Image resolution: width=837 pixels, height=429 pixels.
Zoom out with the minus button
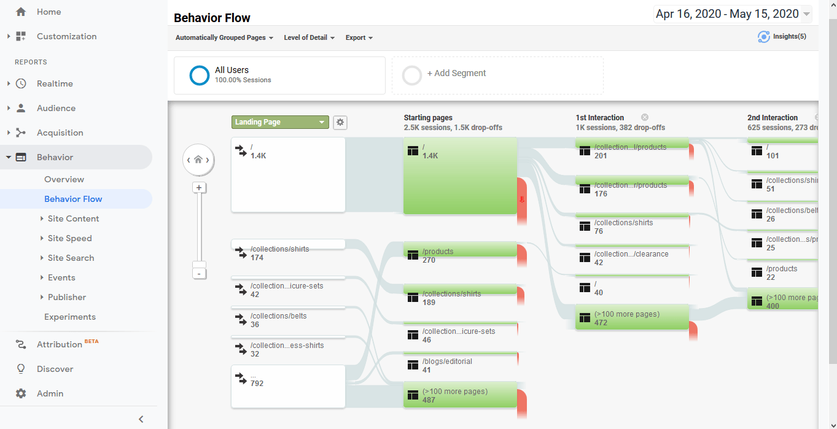(198, 273)
